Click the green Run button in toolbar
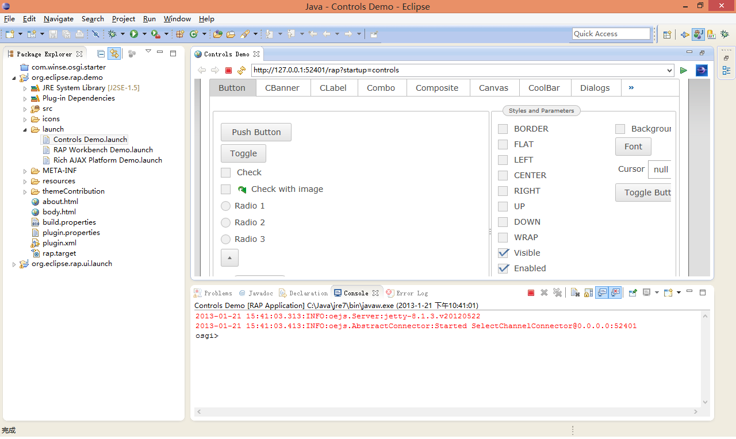This screenshot has width=736, height=439. tap(134, 34)
